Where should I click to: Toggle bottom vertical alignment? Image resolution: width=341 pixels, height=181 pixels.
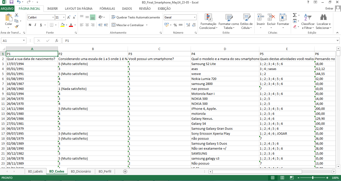coord(93,17)
